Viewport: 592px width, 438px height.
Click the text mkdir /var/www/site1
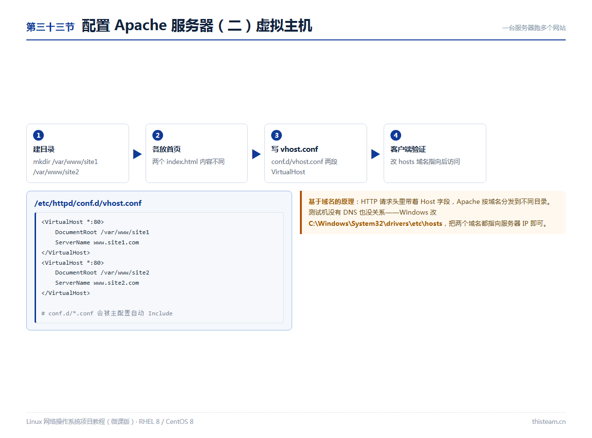tap(65, 162)
